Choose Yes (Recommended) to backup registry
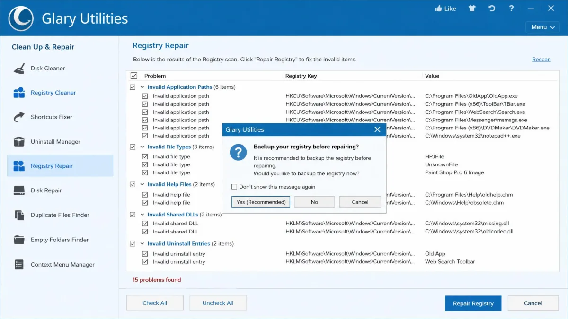Image resolution: width=568 pixels, height=319 pixels. tap(261, 202)
